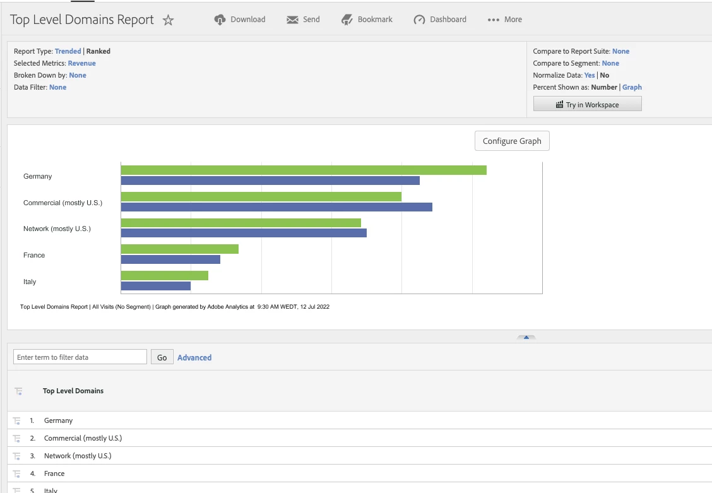The height and width of the screenshot is (493, 712).
Task: Click breakdown icon in France table row
Action: pos(17,474)
